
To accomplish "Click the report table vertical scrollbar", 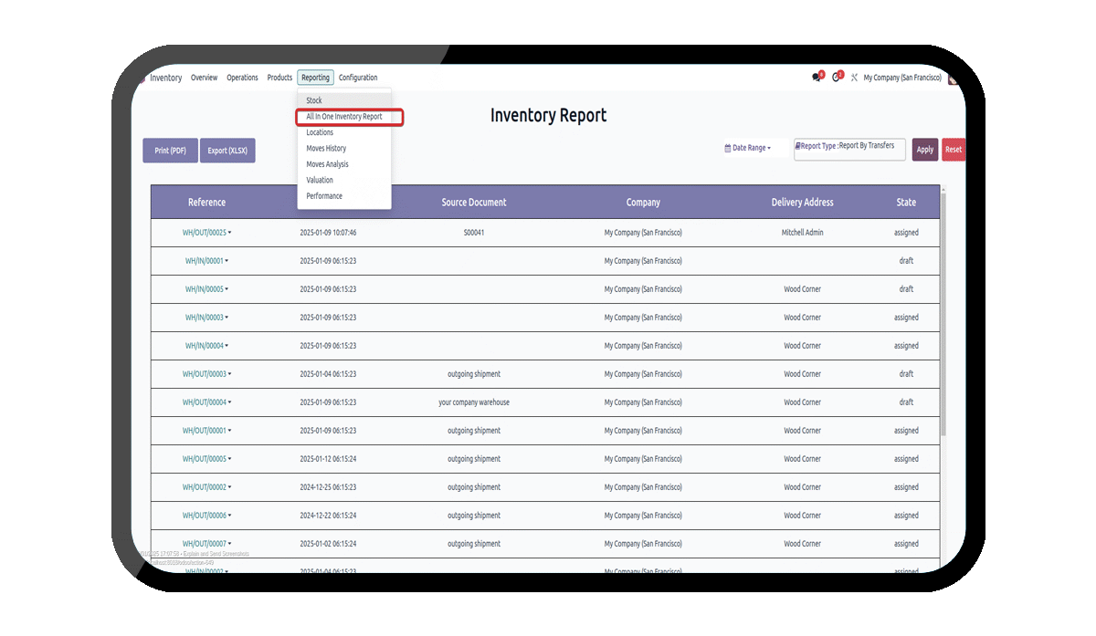I will click(x=943, y=310).
